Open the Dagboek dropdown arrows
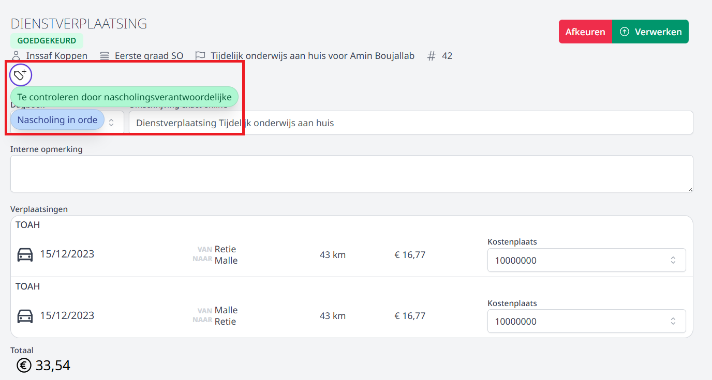 [x=111, y=122]
